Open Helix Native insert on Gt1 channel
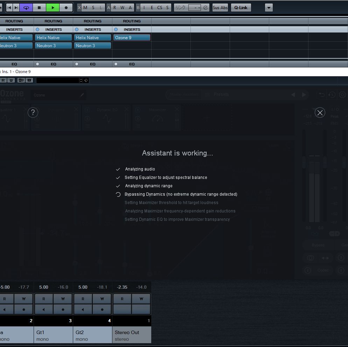The width and height of the screenshot is (348, 347). pos(53,38)
